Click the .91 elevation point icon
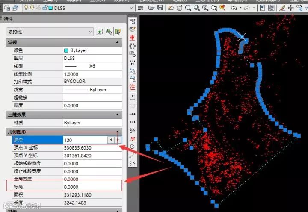 (133, 138)
